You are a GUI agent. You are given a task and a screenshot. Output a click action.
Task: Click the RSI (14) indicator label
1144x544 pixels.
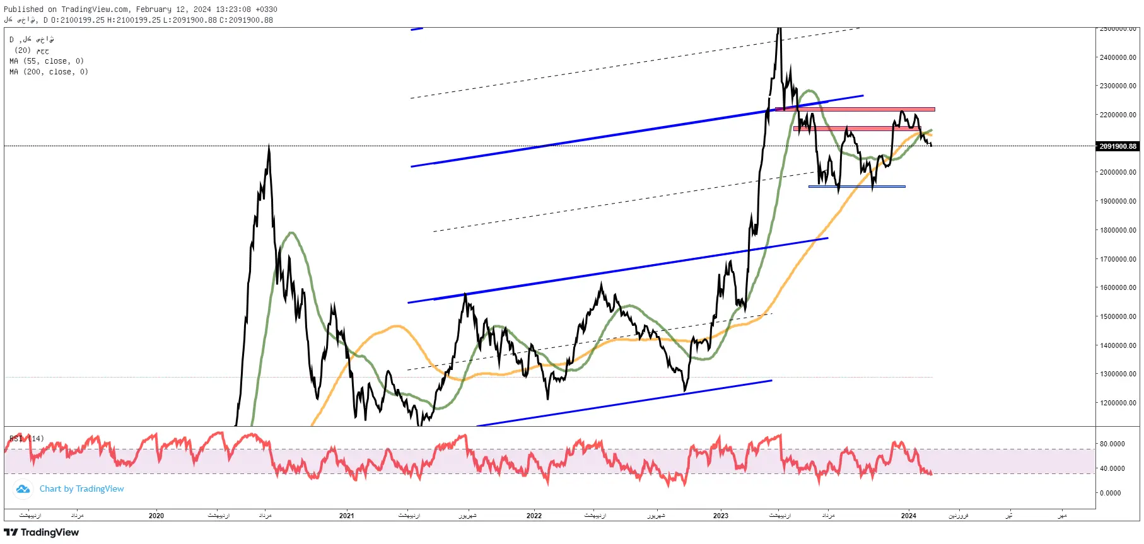pos(26,439)
